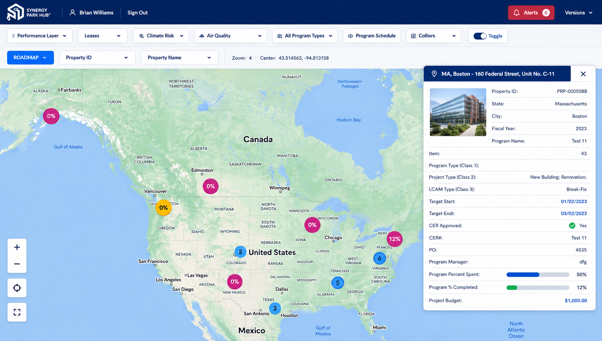Click the cluster marker 6 in Virginia
Viewport: 602px width, 341px height.
click(379, 258)
